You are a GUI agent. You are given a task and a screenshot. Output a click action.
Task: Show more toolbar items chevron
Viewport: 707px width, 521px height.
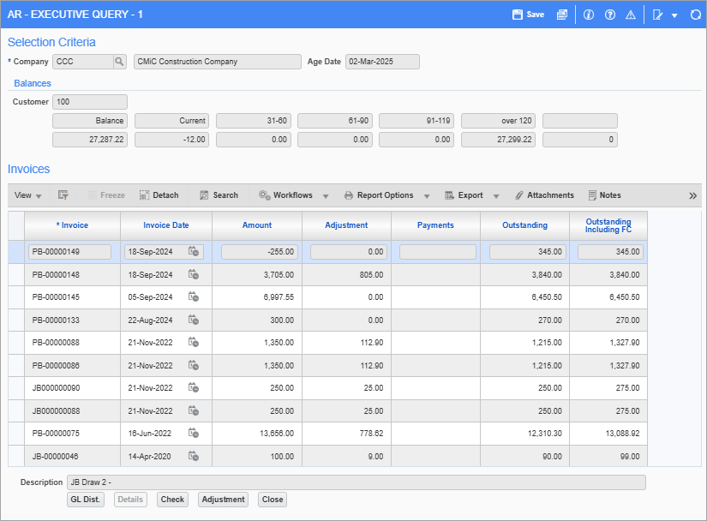[x=693, y=195]
